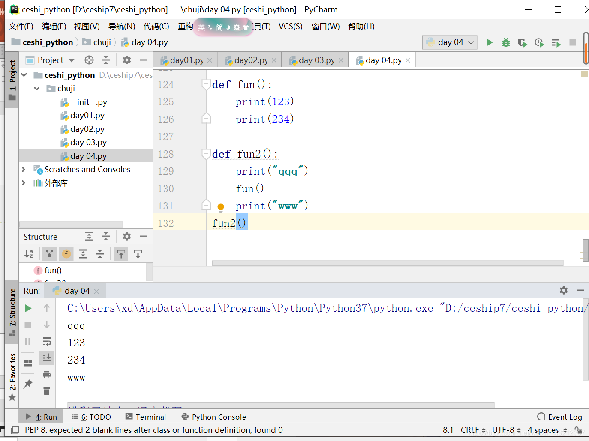Locate current file with crosshair icon

[x=89, y=60]
